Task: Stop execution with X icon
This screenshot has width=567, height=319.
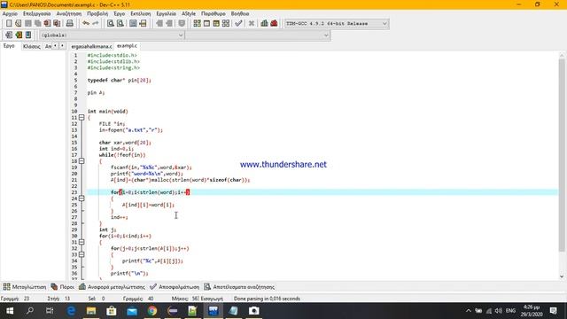Action: click(x=252, y=24)
